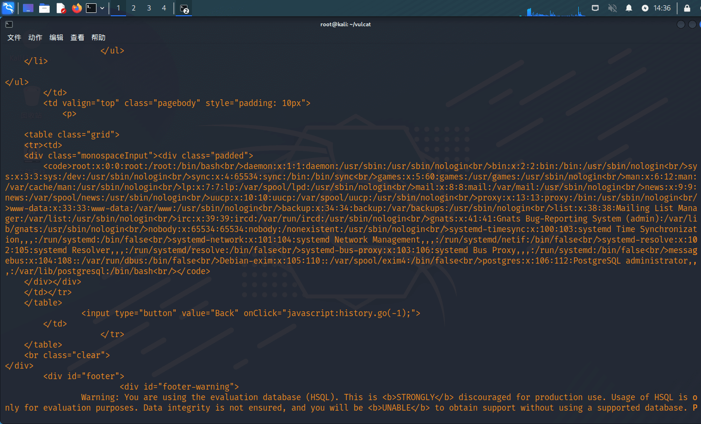The width and height of the screenshot is (701, 424).
Task: Expand the terminal launcher dropdown arrow
Action: tap(102, 8)
